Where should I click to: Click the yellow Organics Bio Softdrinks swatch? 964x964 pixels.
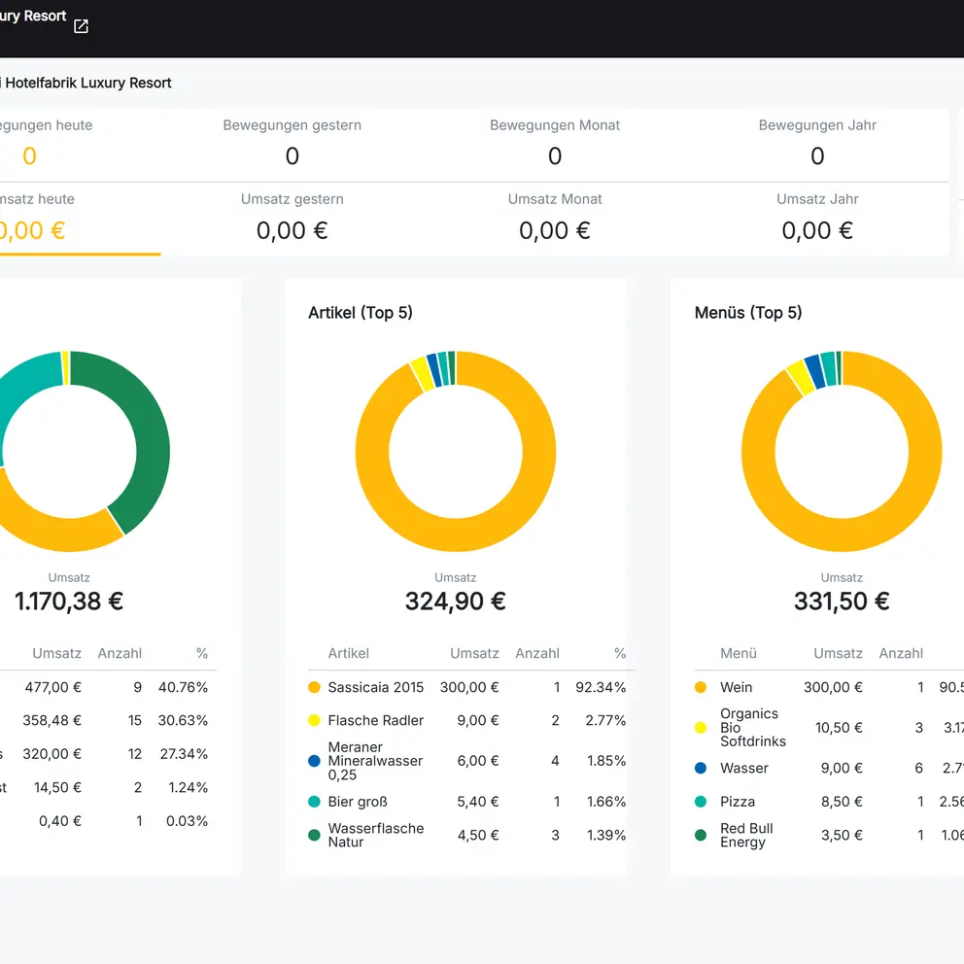click(x=702, y=727)
